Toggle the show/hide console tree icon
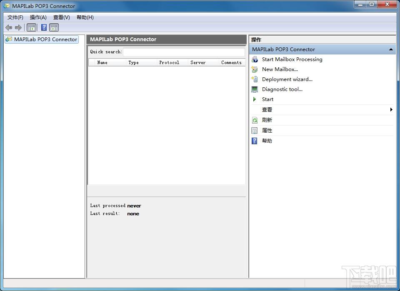Screen dimensions: 400x291 click(x=31, y=27)
